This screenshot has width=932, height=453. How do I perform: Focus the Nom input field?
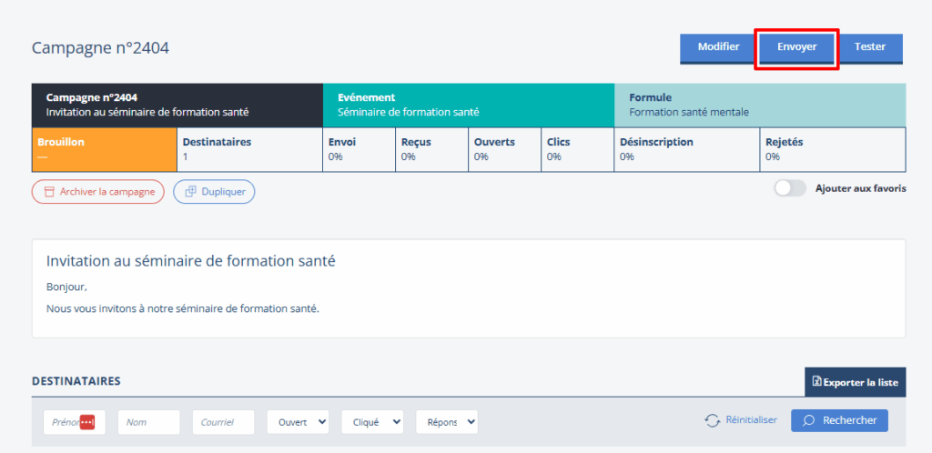[x=148, y=422]
